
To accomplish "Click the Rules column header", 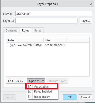I will click(x=25, y=40).
